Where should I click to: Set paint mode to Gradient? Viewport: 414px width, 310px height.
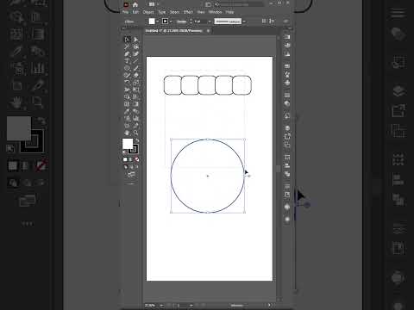click(131, 159)
